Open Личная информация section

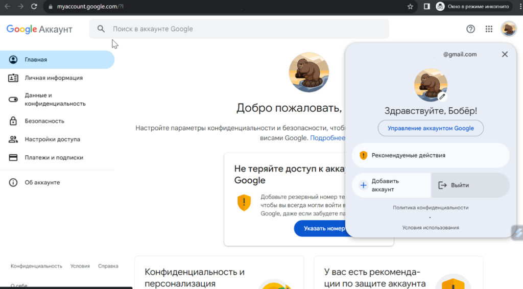(x=57, y=78)
